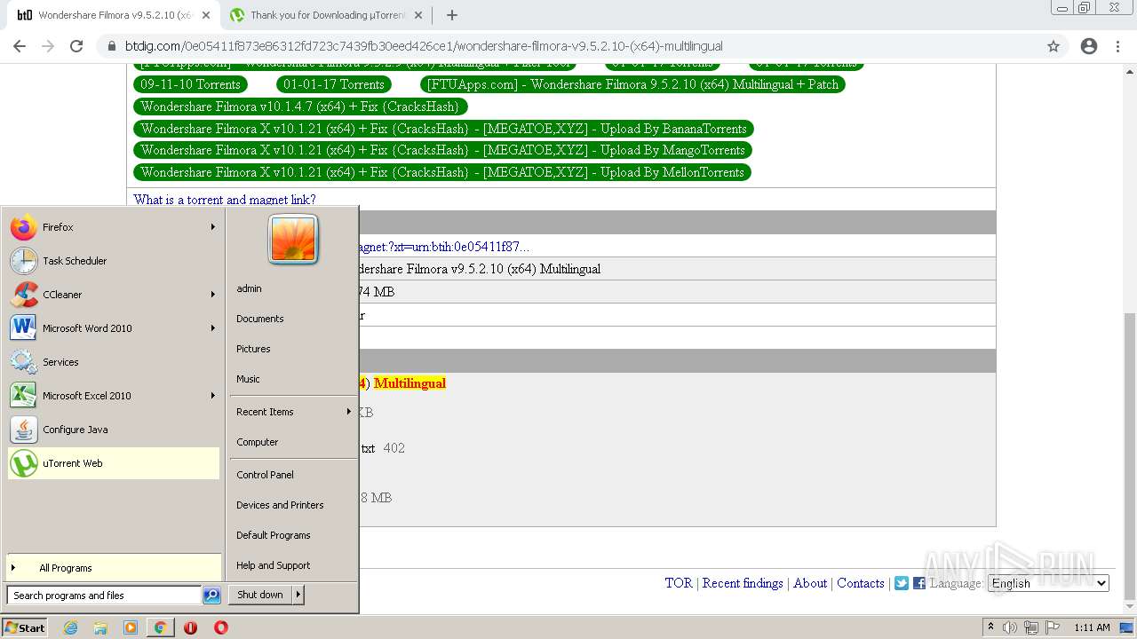Open the Contacts link

pyautogui.click(x=861, y=583)
